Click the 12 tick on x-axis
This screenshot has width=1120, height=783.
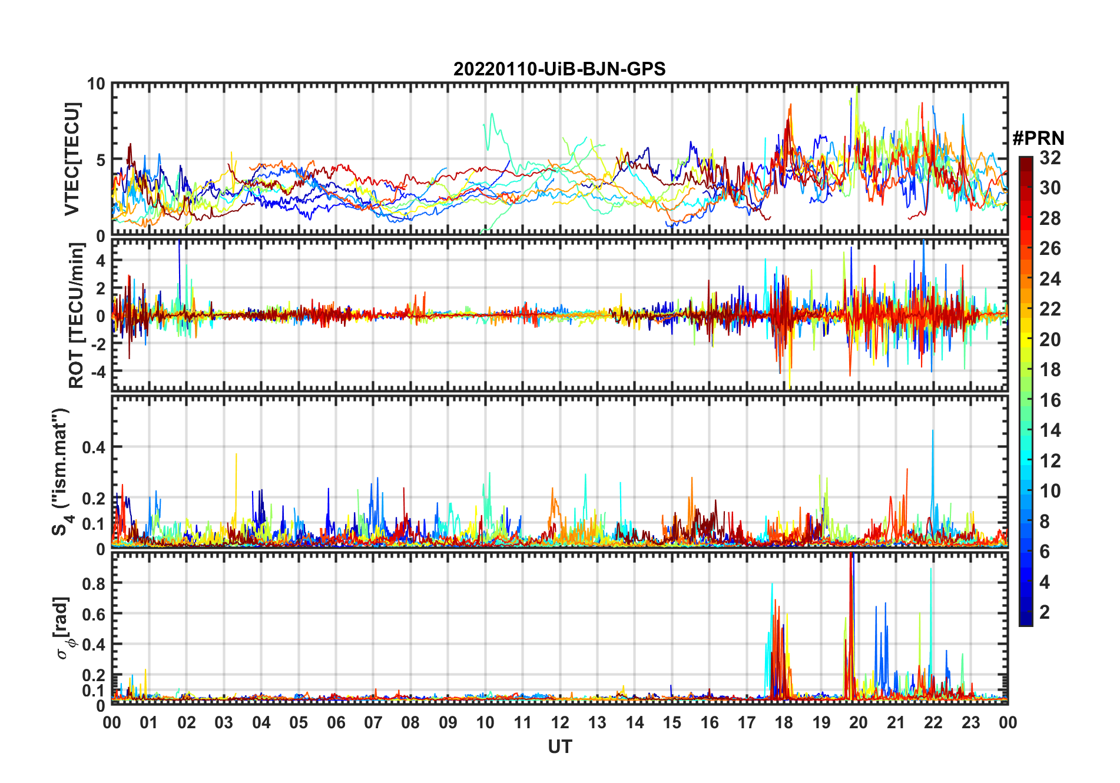tap(559, 722)
